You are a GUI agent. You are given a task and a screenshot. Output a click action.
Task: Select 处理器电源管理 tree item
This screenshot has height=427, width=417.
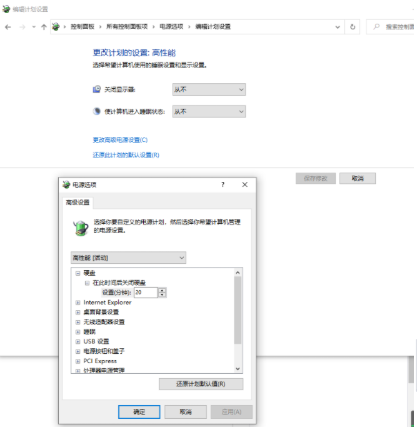(x=104, y=370)
